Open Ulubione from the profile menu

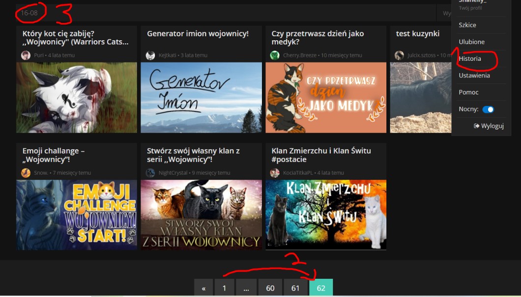coord(471,42)
